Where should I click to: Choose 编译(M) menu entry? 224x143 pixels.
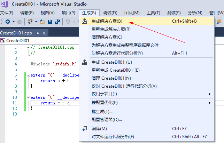tap(147, 129)
